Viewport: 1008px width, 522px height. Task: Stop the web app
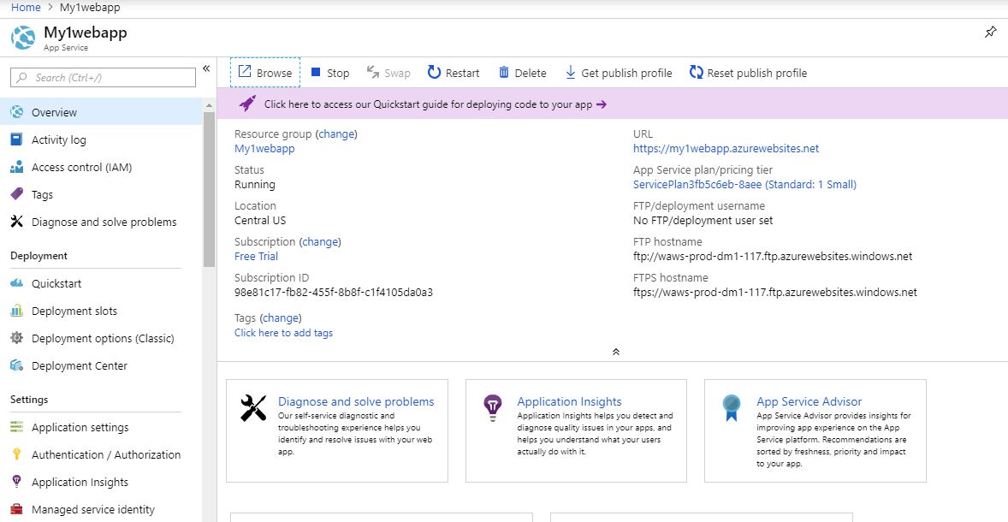click(x=329, y=73)
